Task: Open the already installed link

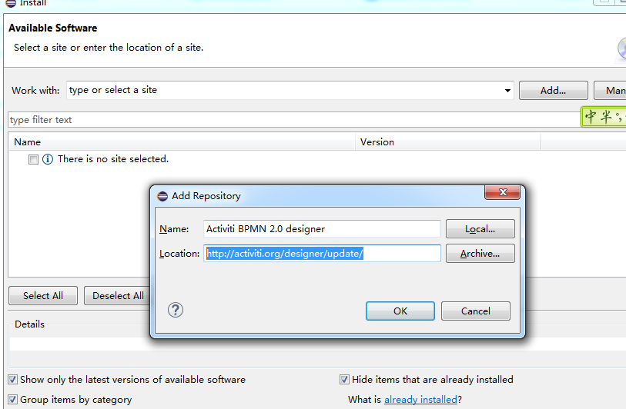Action: click(420, 400)
